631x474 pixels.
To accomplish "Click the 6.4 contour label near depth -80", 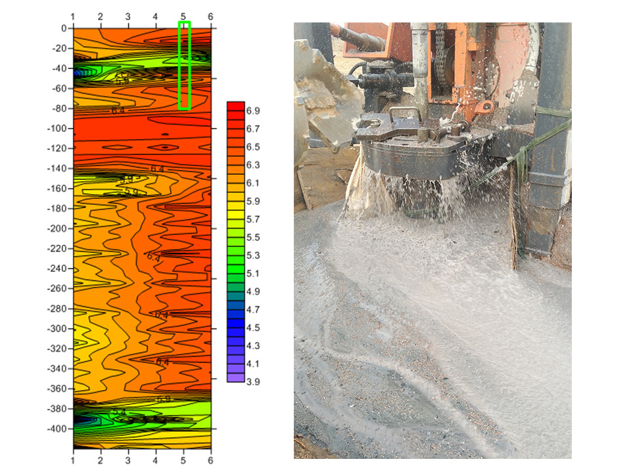I will 118,111.
